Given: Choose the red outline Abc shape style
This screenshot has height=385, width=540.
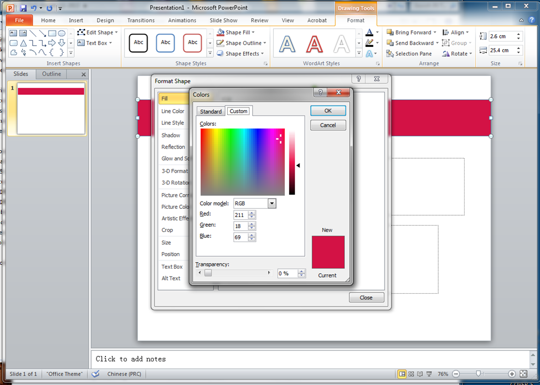Looking at the screenshot, I should coord(192,43).
